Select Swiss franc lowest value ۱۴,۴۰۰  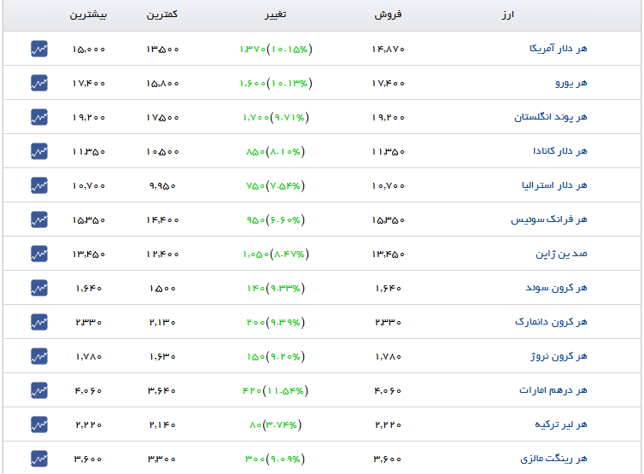click(162, 220)
